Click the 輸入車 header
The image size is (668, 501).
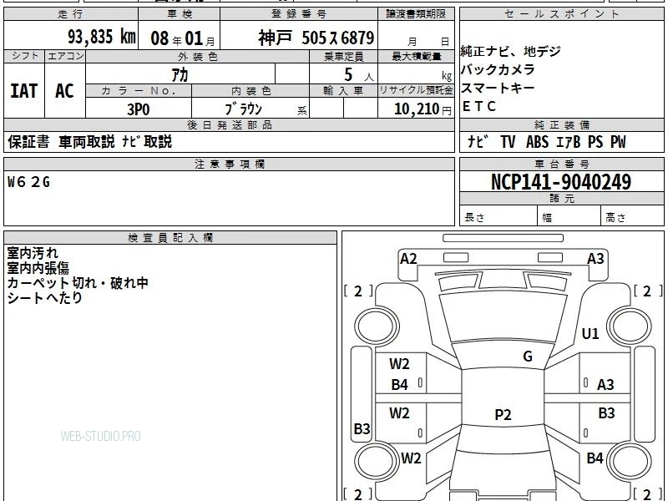(344, 91)
